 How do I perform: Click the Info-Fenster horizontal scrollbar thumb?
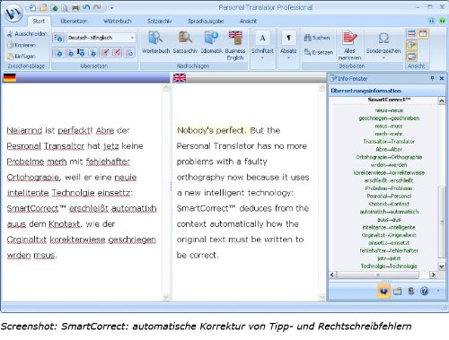pyautogui.click(x=378, y=275)
